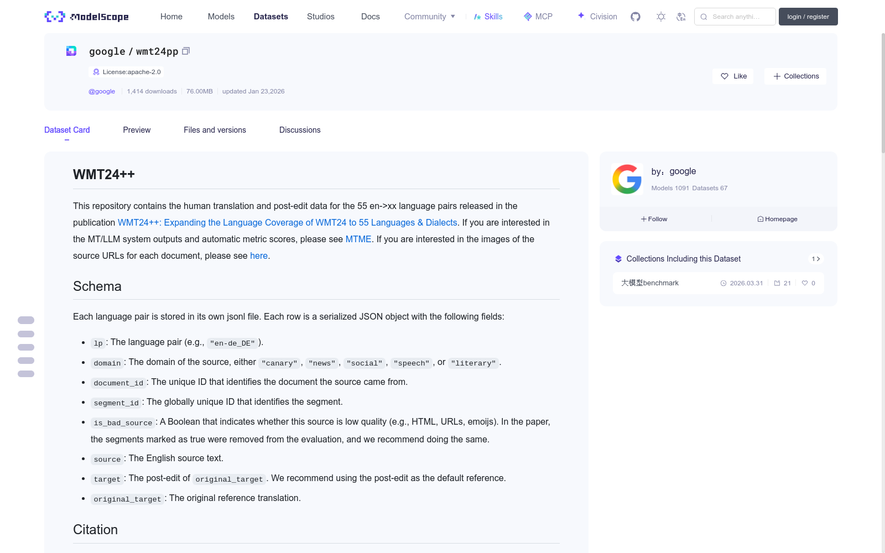Open the Datasets section
Screen dimensions: 885x553
271,17
